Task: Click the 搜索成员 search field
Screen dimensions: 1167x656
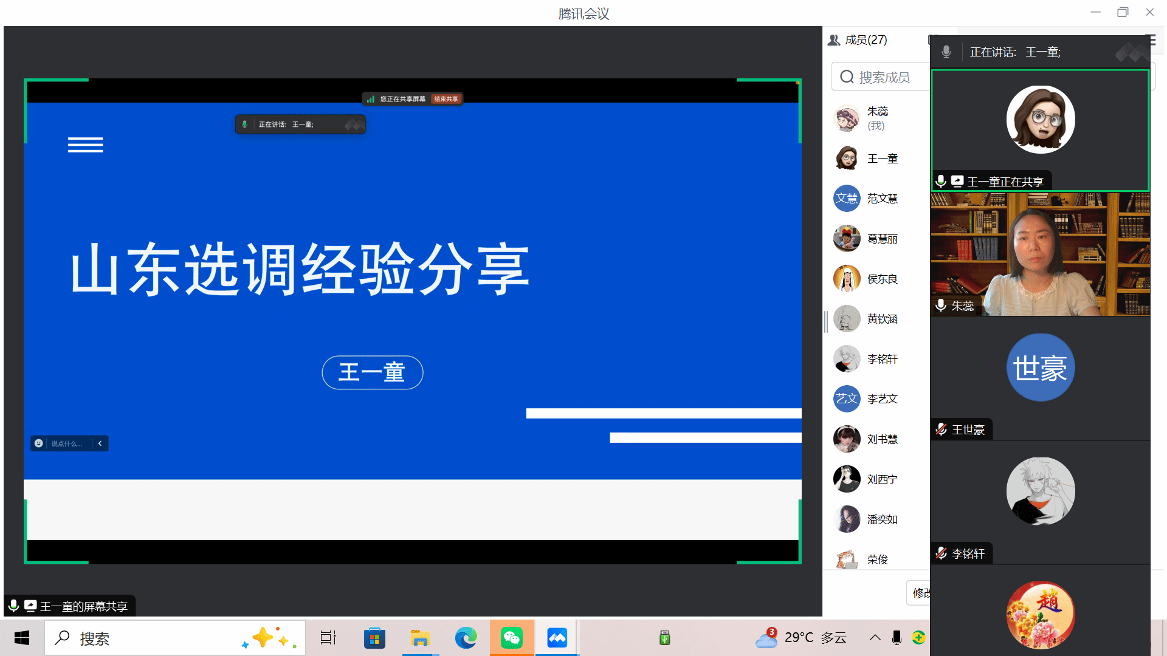Action: tap(884, 77)
